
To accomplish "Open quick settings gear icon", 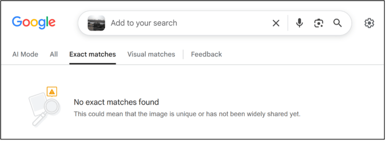I will pyautogui.click(x=369, y=23).
